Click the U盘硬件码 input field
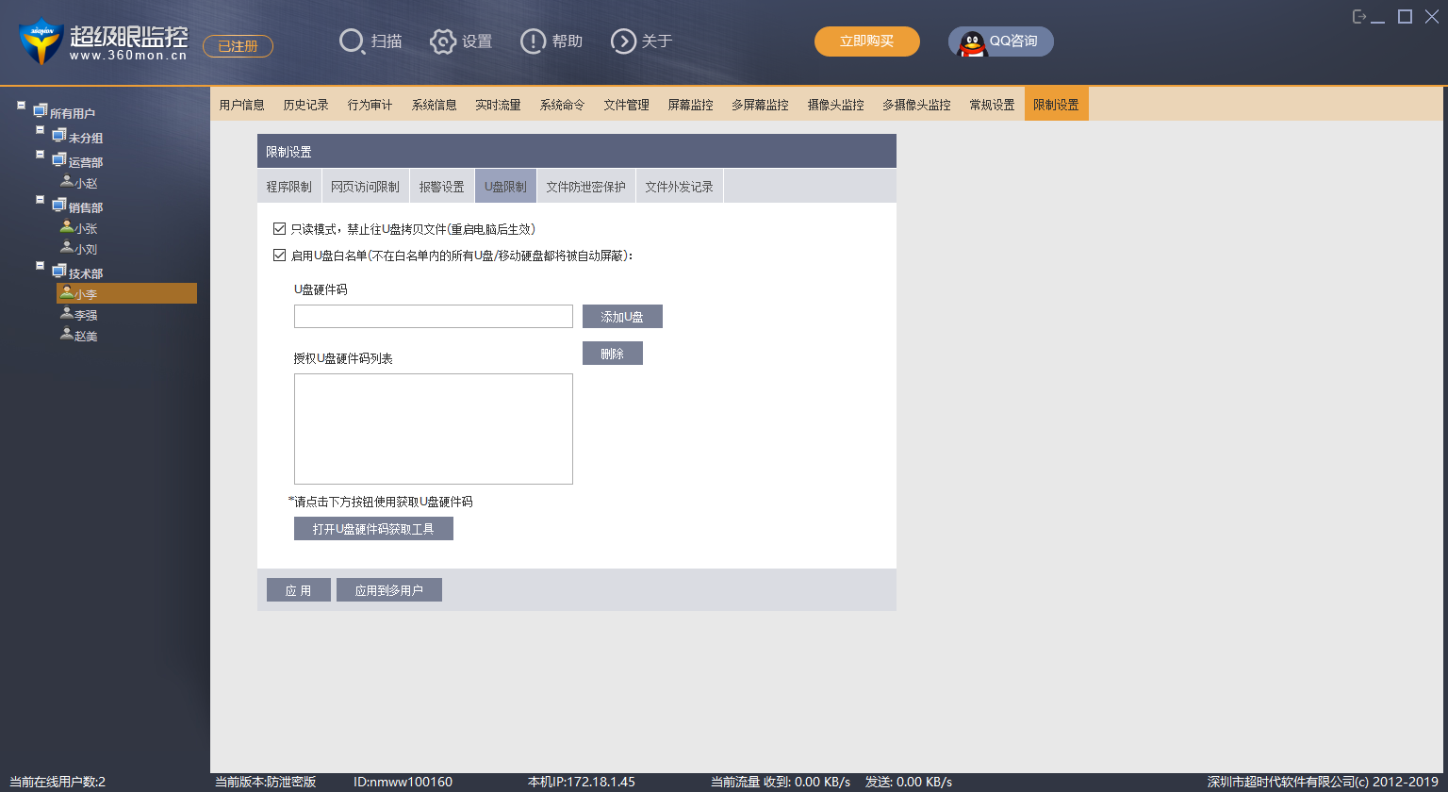 pyautogui.click(x=433, y=317)
